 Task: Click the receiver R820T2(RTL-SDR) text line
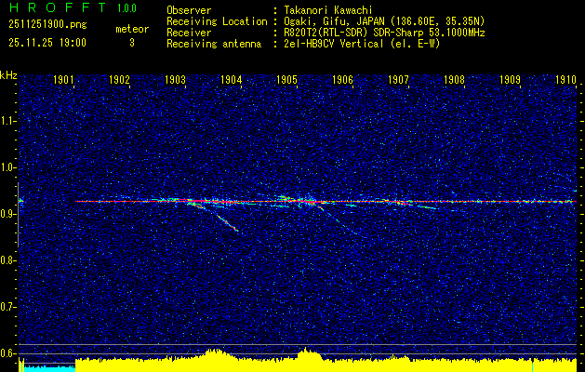(383, 33)
